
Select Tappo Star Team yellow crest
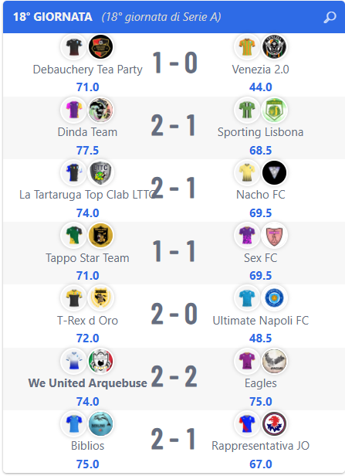100,235
